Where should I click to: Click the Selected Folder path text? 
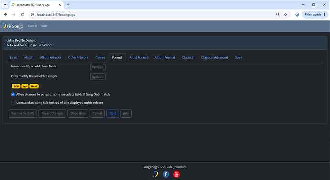tap(29, 45)
